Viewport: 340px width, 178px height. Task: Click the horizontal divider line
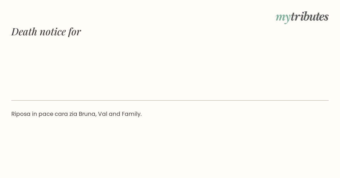[170, 100]
